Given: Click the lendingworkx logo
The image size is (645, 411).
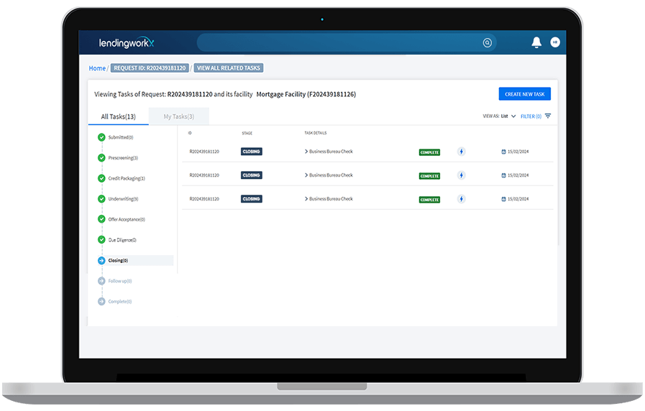Looking at the screenshot, I should (x=127, y=43).
